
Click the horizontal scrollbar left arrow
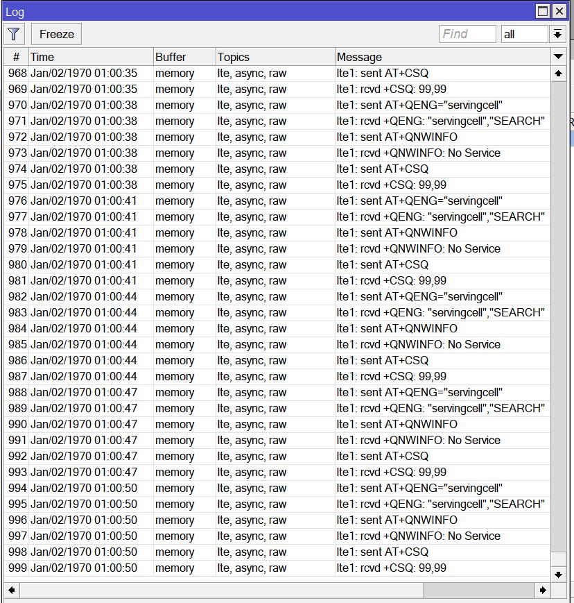pyautogui.click(x=12, y=590)
